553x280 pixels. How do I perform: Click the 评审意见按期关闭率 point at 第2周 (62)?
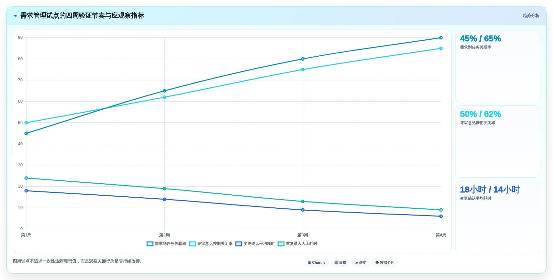(x=164, y=97)
